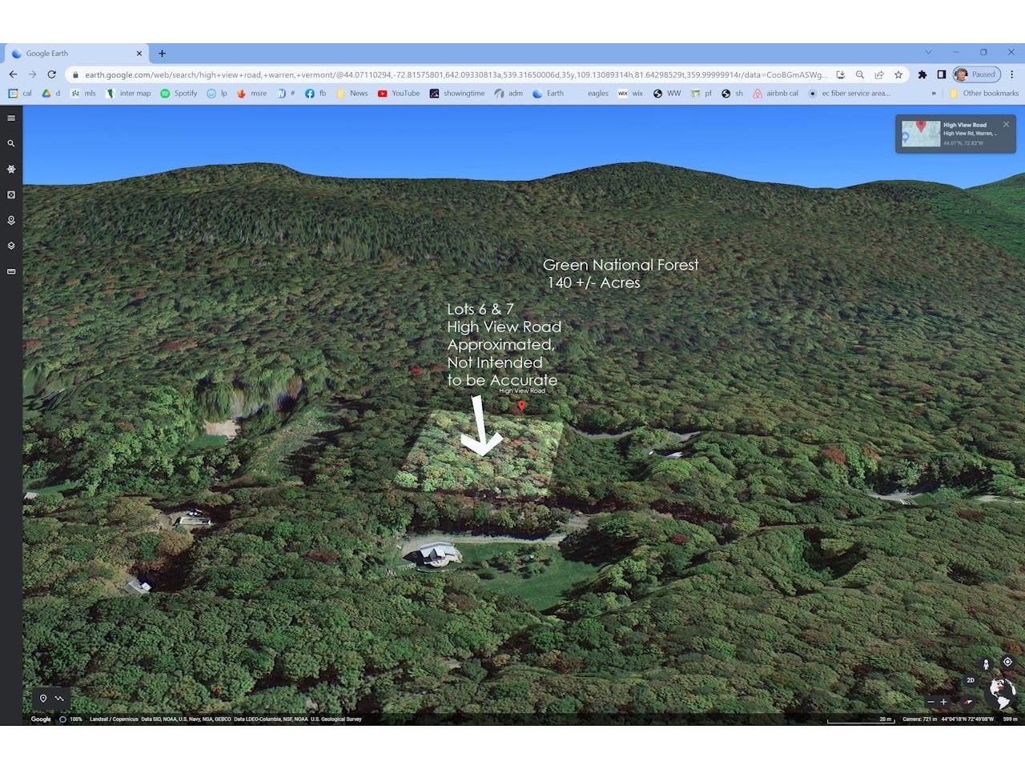Open the msre bookmark

pos(251,94)
